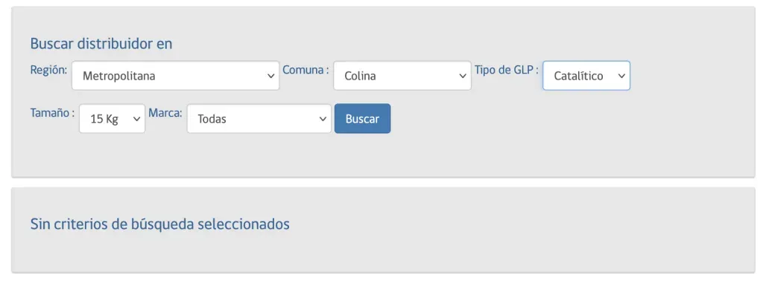Click the chevron arrow in the Comuna select

click(x=463, y=76)
